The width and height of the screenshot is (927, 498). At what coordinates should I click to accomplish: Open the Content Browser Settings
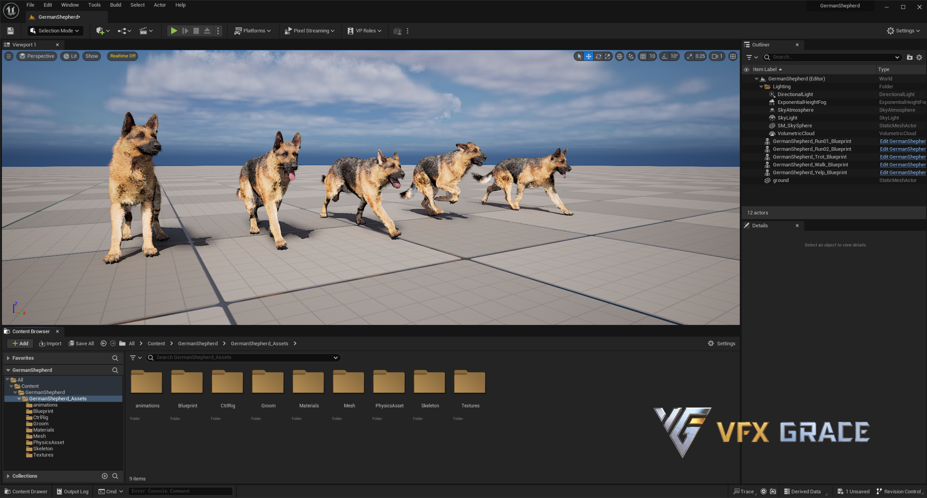click(x=721, y=344)
